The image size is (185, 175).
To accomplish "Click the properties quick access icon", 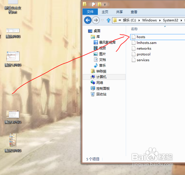I will (94, 4).
